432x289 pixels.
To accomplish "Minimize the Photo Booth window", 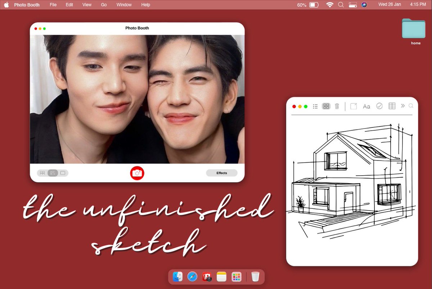I will coord(40,28).
